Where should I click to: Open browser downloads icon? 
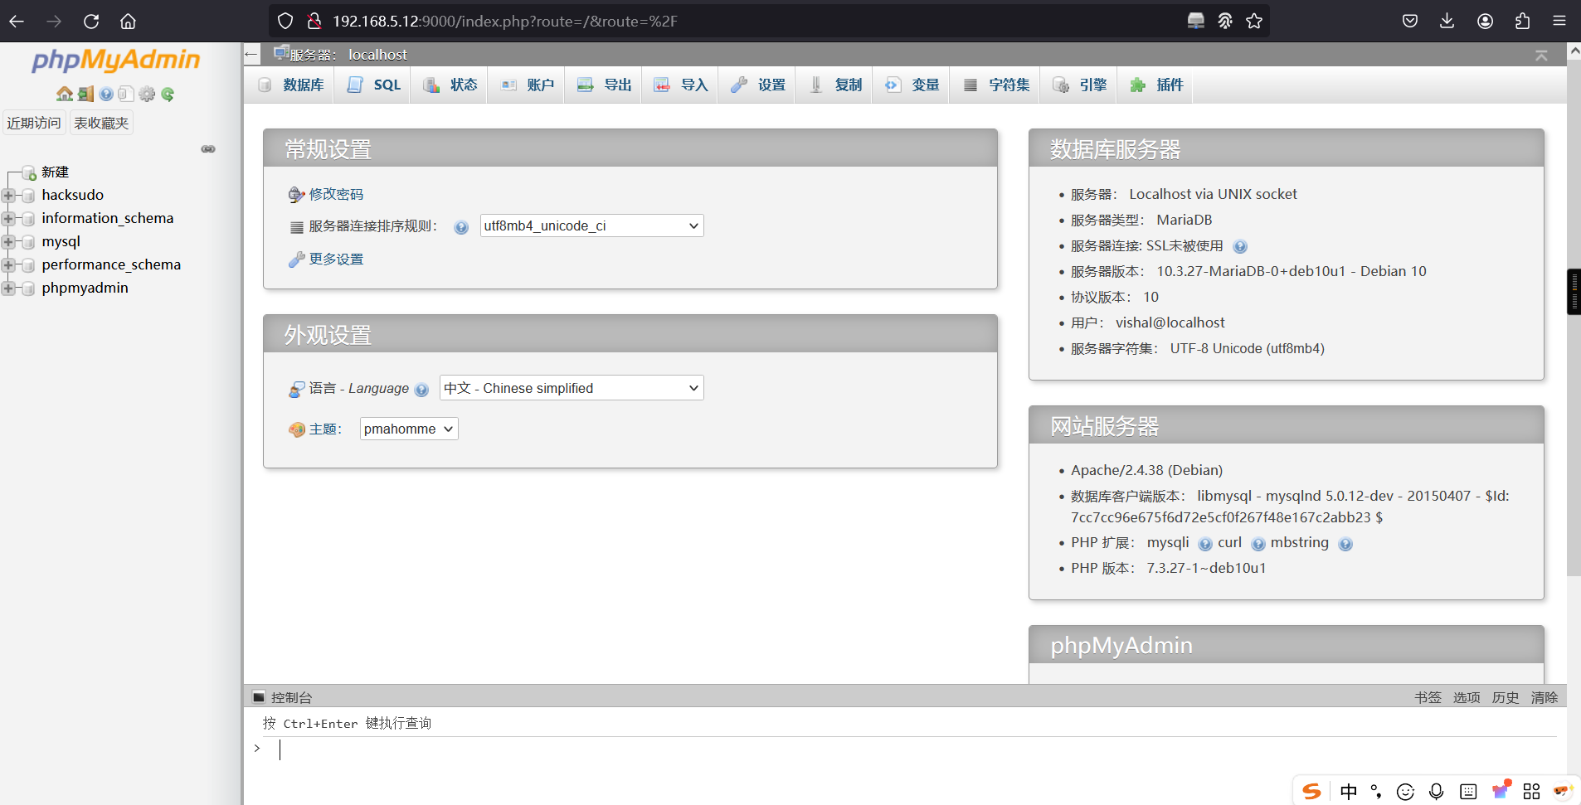1447,21
